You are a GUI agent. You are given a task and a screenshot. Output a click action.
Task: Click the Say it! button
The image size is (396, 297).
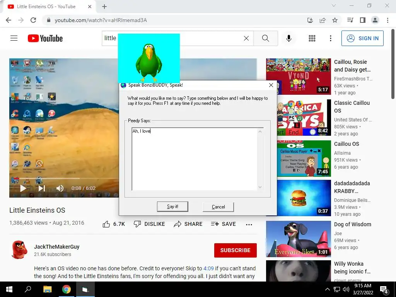tap(172, 207)
